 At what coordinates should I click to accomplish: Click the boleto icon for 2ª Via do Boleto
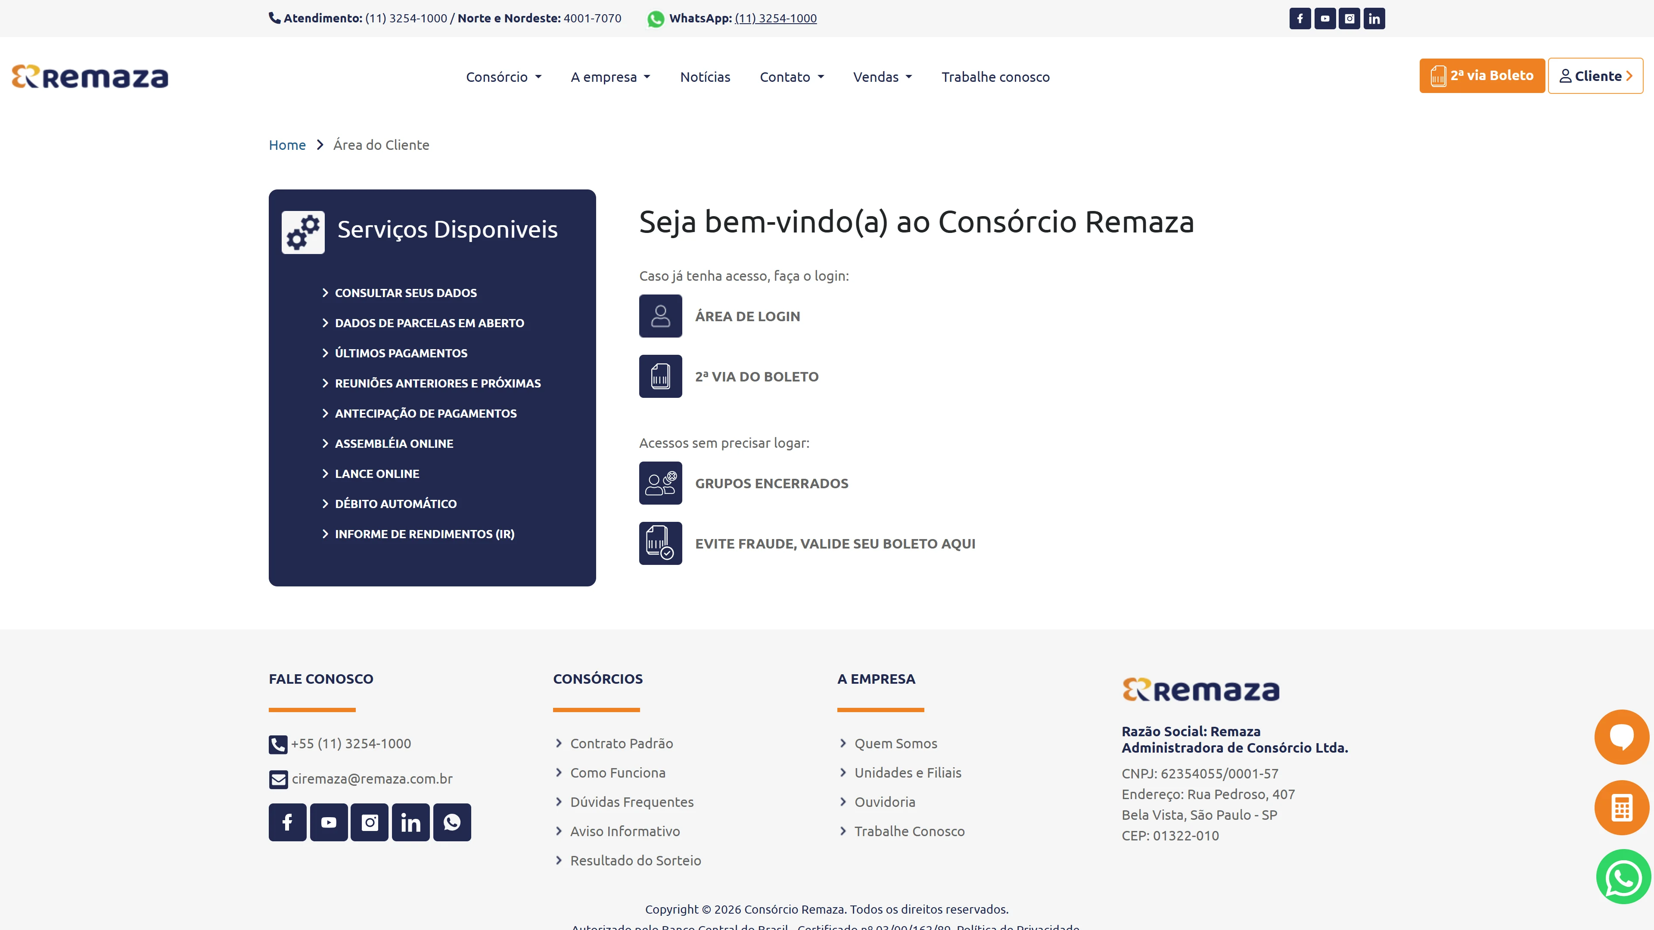(660, 376)
